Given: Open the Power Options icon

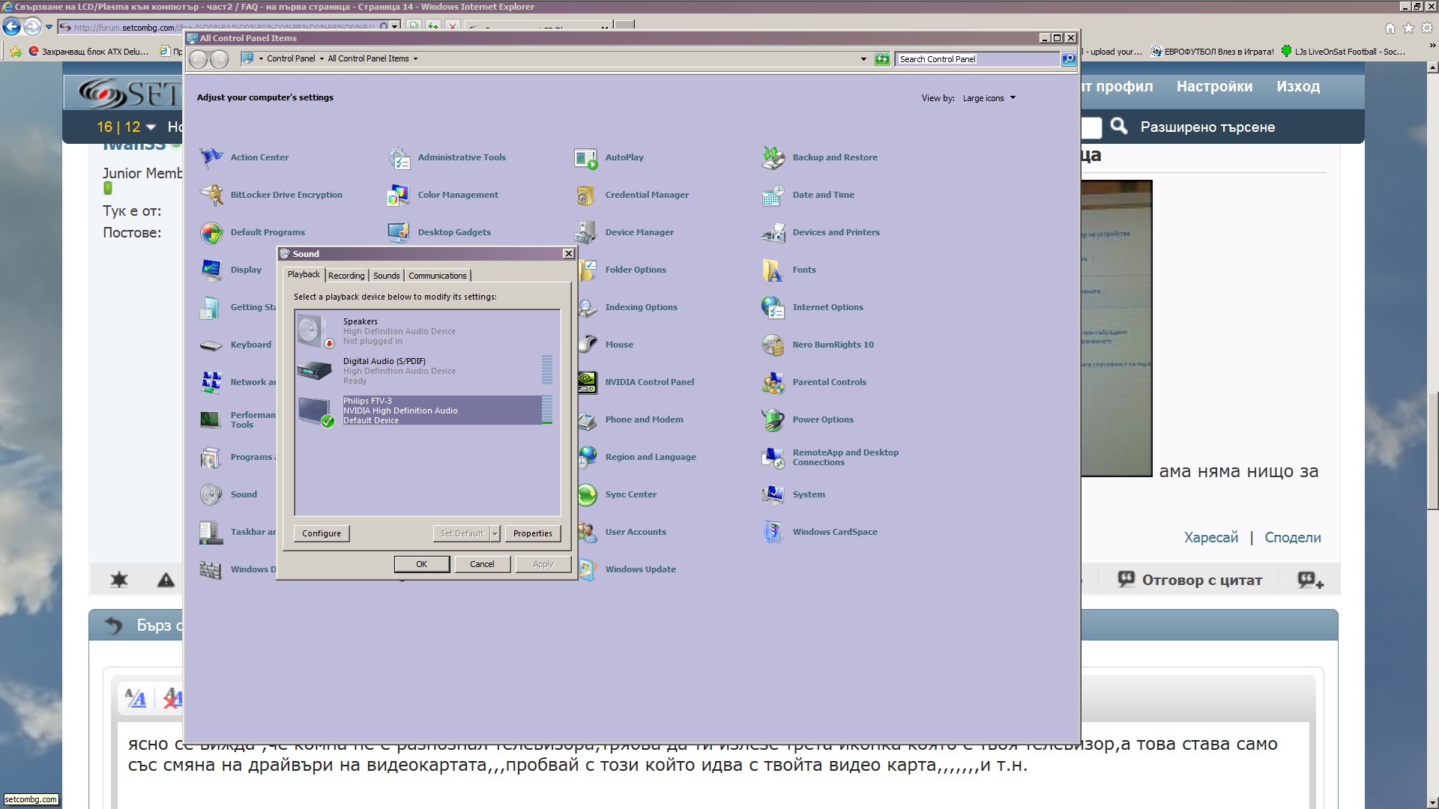Looking at the screenshot, I should coord(773,419).
